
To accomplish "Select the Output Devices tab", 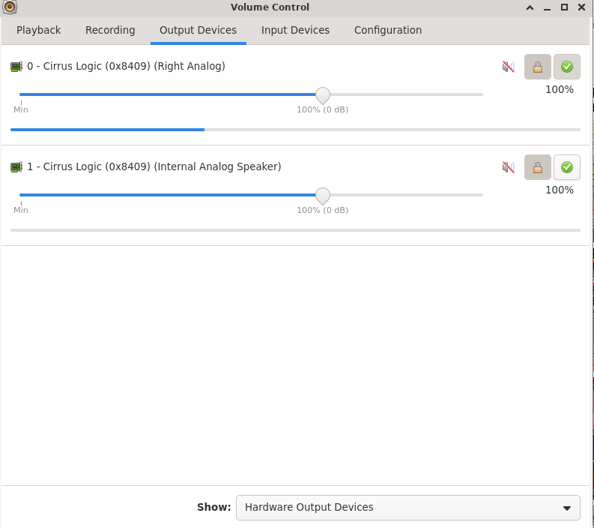I will [198, 30].
